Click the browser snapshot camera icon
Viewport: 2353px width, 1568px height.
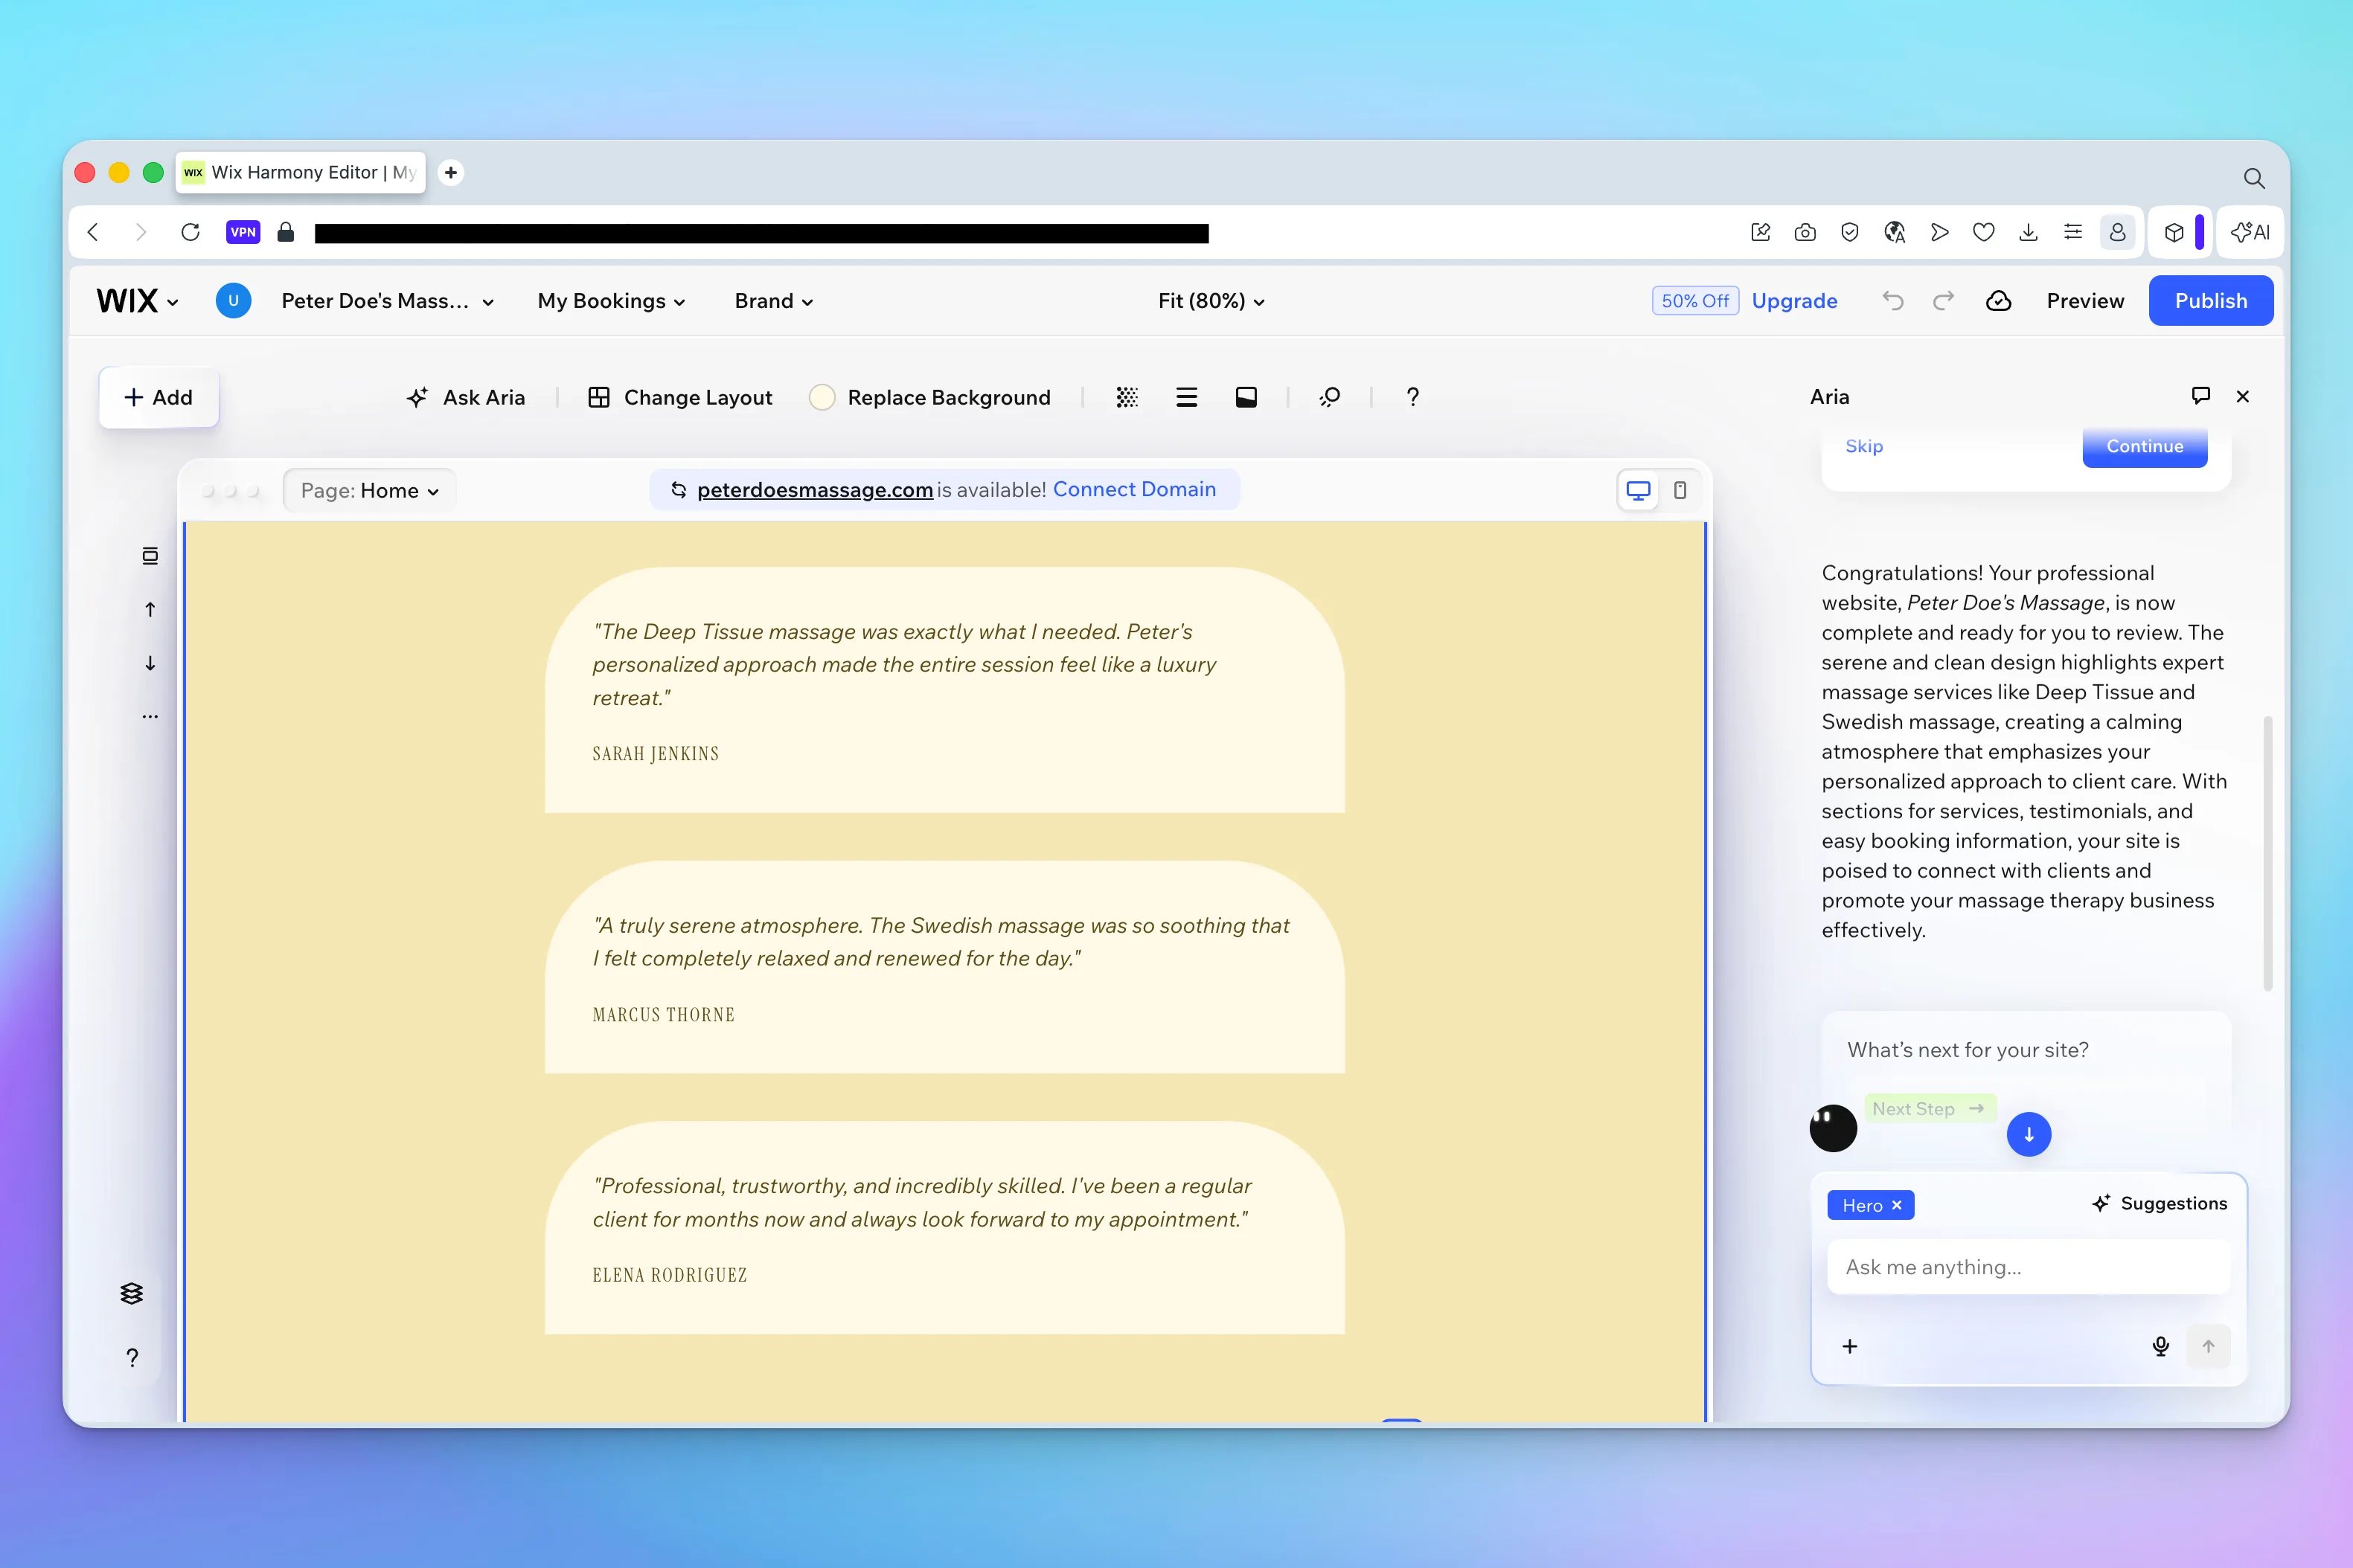pyautogui.click(x=1805, y=232)
